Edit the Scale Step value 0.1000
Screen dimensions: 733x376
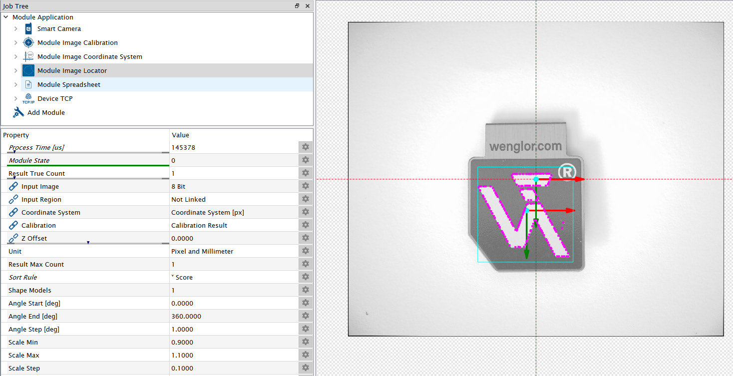click(x=182, y=368)
